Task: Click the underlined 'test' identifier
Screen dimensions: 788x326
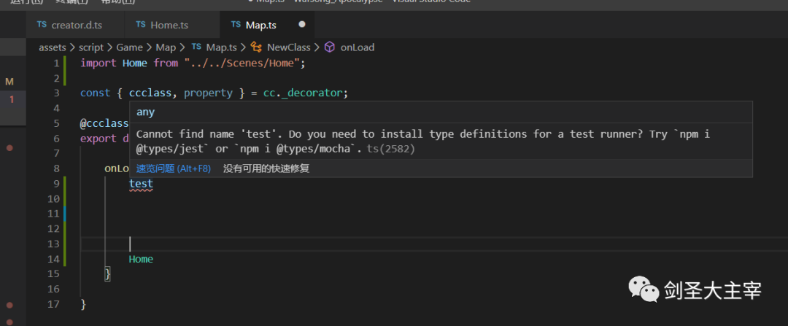Action: click(141, 184)
